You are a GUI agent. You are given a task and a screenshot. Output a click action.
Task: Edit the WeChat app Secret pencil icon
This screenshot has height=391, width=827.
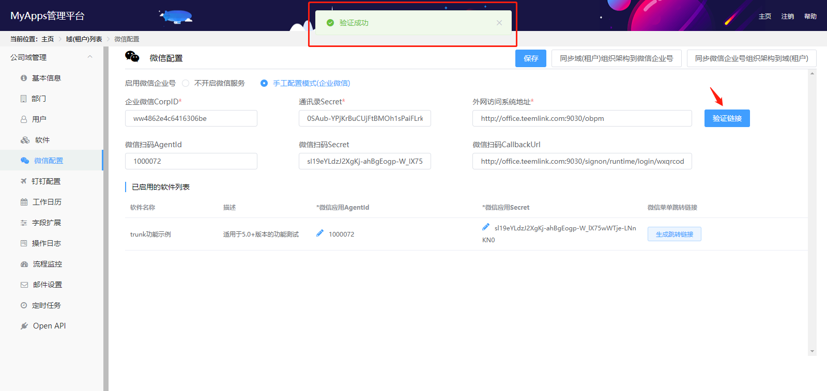click(486, 227)
